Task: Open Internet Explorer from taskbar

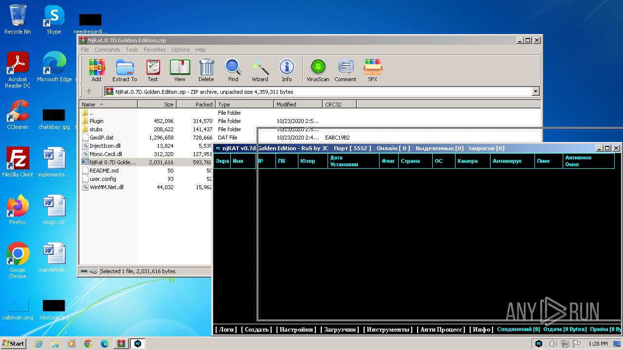Action: 38,344
